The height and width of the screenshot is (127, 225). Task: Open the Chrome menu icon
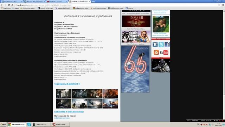[223, 5]
